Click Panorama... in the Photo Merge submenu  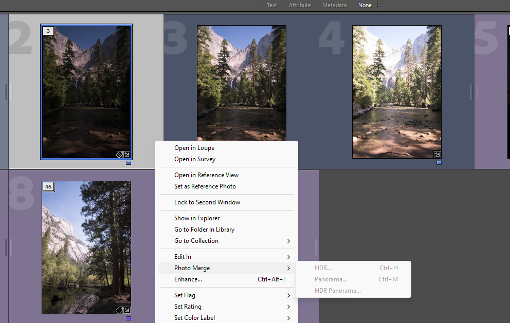(x=353, y=279)
